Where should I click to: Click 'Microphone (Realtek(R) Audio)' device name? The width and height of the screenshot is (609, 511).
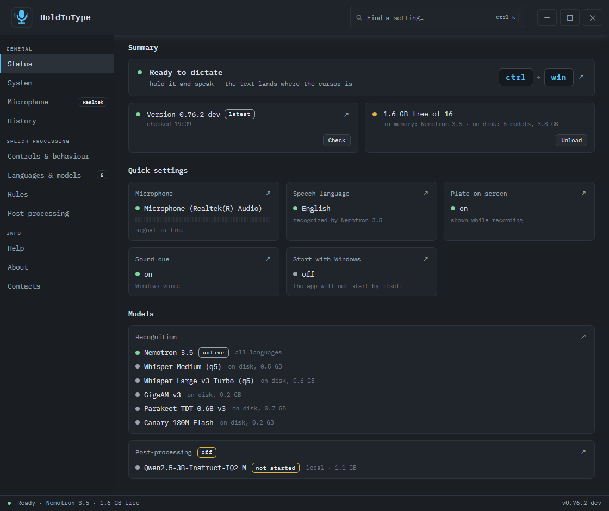point(203,209)
